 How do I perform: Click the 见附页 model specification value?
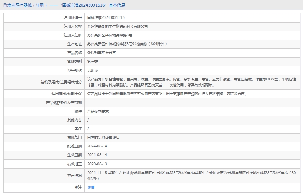click(x=93, y=70)
